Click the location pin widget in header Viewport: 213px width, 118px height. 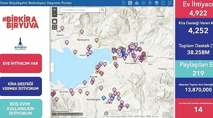[x=150, y=3]
